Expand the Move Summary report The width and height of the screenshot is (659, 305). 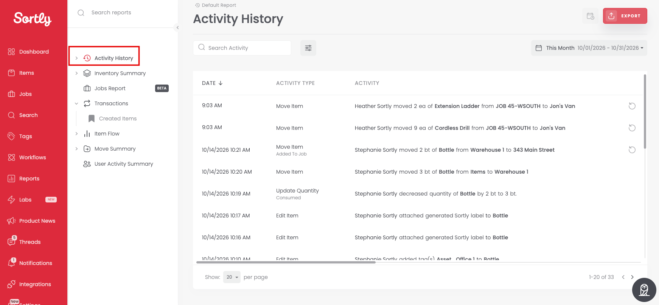pos(76,149)
